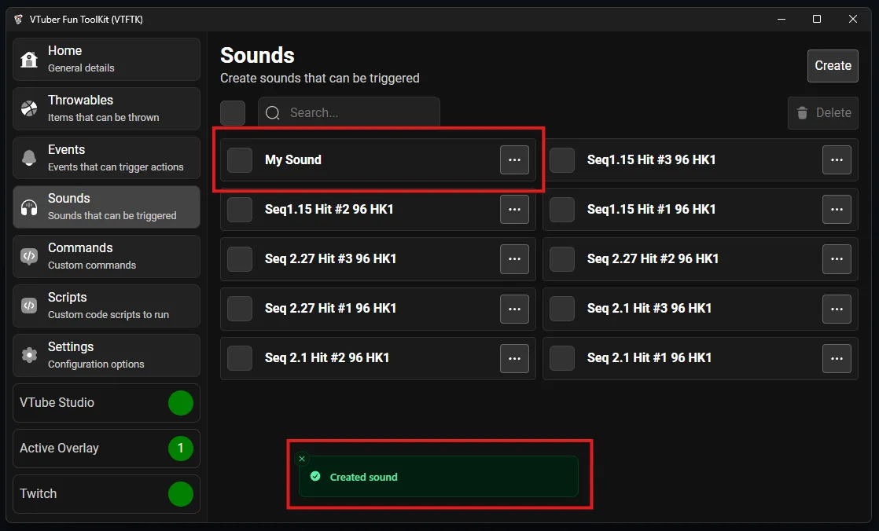Viewport: 879px width, 531px height.
Task: Click the house icon beside Home
Action: pos(29,60)
